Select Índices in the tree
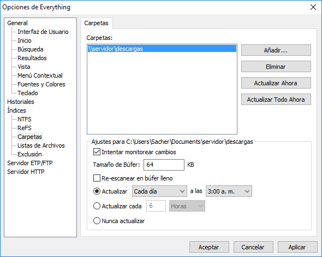Viewport: 322px width, 257px height. pyautogui.click(x=16, y=110)
